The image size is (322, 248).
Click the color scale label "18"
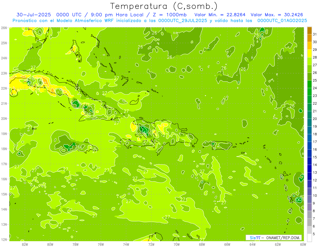click(x=315, y=134)
